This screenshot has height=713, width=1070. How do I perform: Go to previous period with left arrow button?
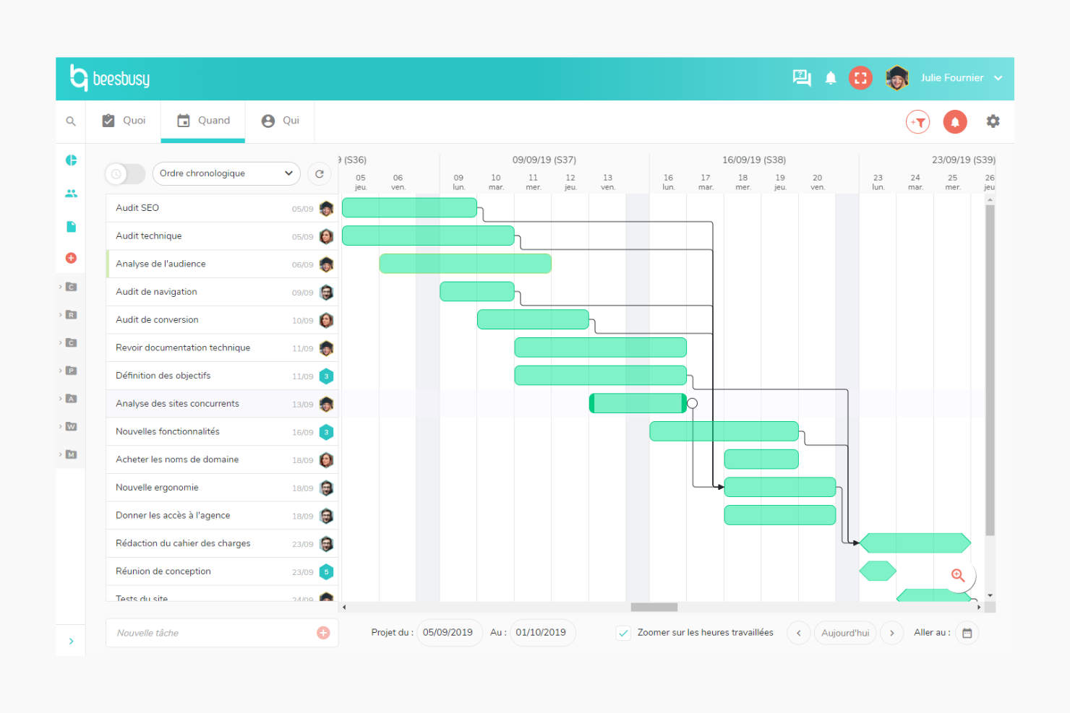pos(798,633)
